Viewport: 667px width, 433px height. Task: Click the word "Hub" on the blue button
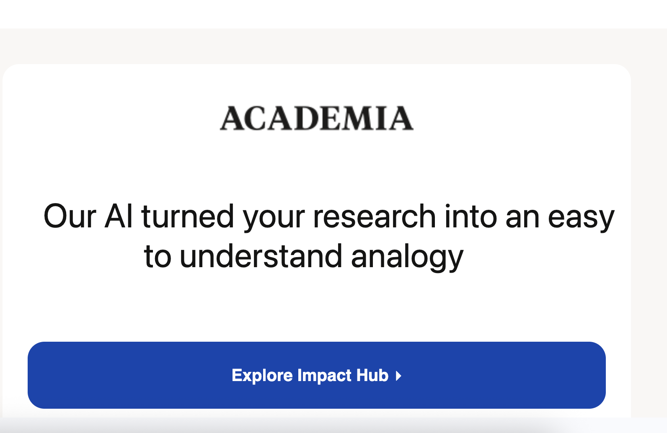(372, 376)
